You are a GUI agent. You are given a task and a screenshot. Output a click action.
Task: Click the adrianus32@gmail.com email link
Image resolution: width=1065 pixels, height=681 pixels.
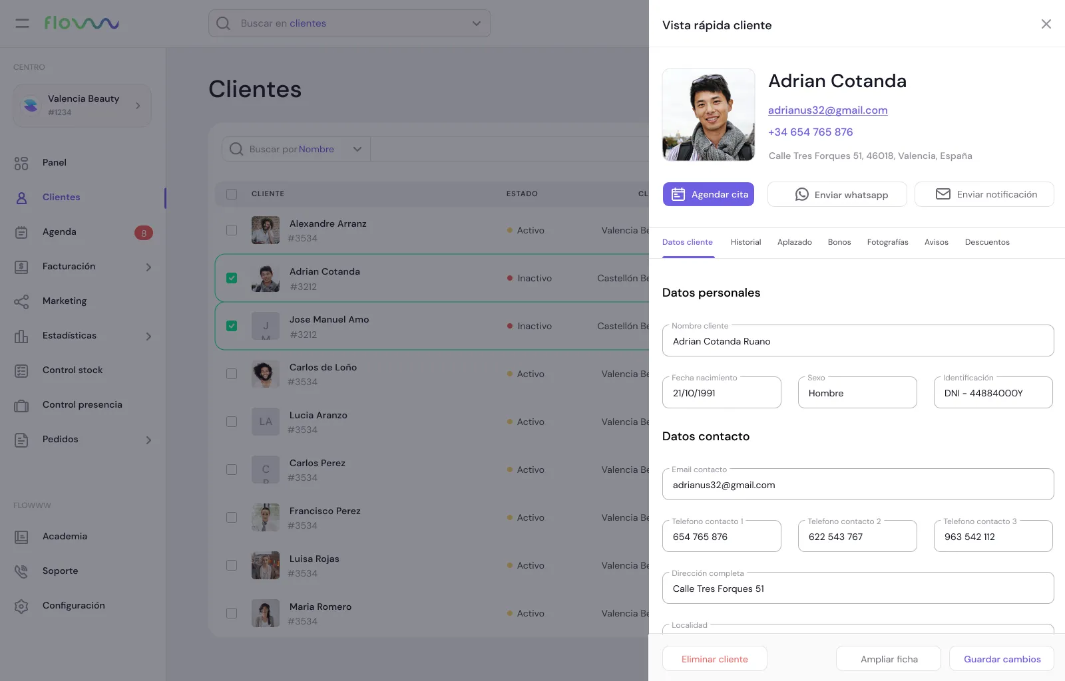point(827,110)
